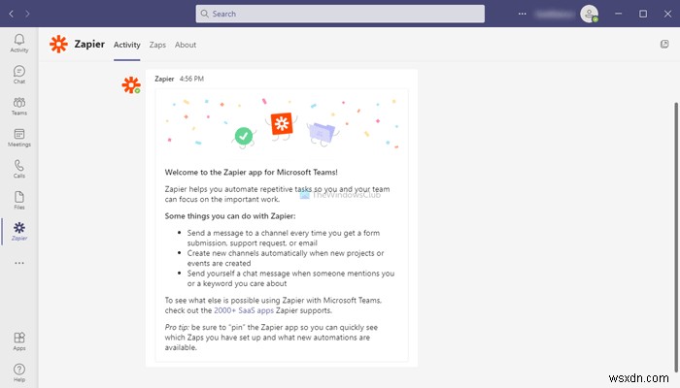Close the Teams window

(668, 14)
